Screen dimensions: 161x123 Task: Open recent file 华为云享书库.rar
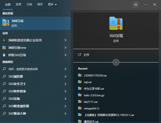tap(94, 89)
